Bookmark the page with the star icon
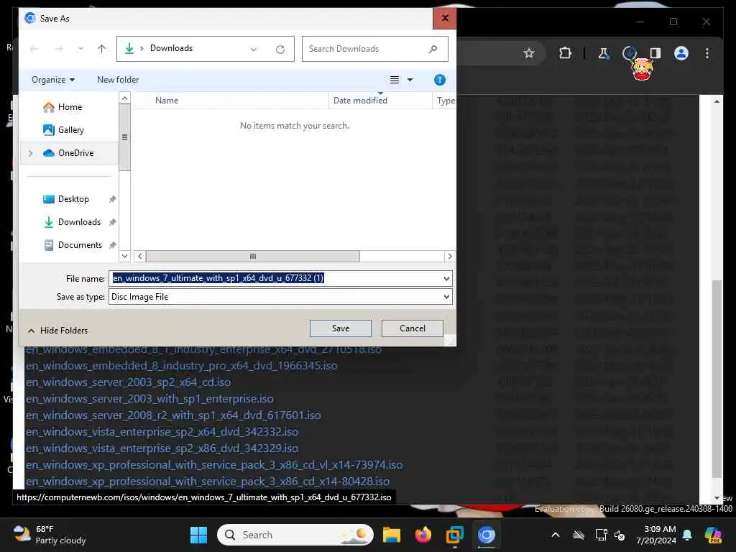This screenshot has width=736, height=552. tap(529, 53)
